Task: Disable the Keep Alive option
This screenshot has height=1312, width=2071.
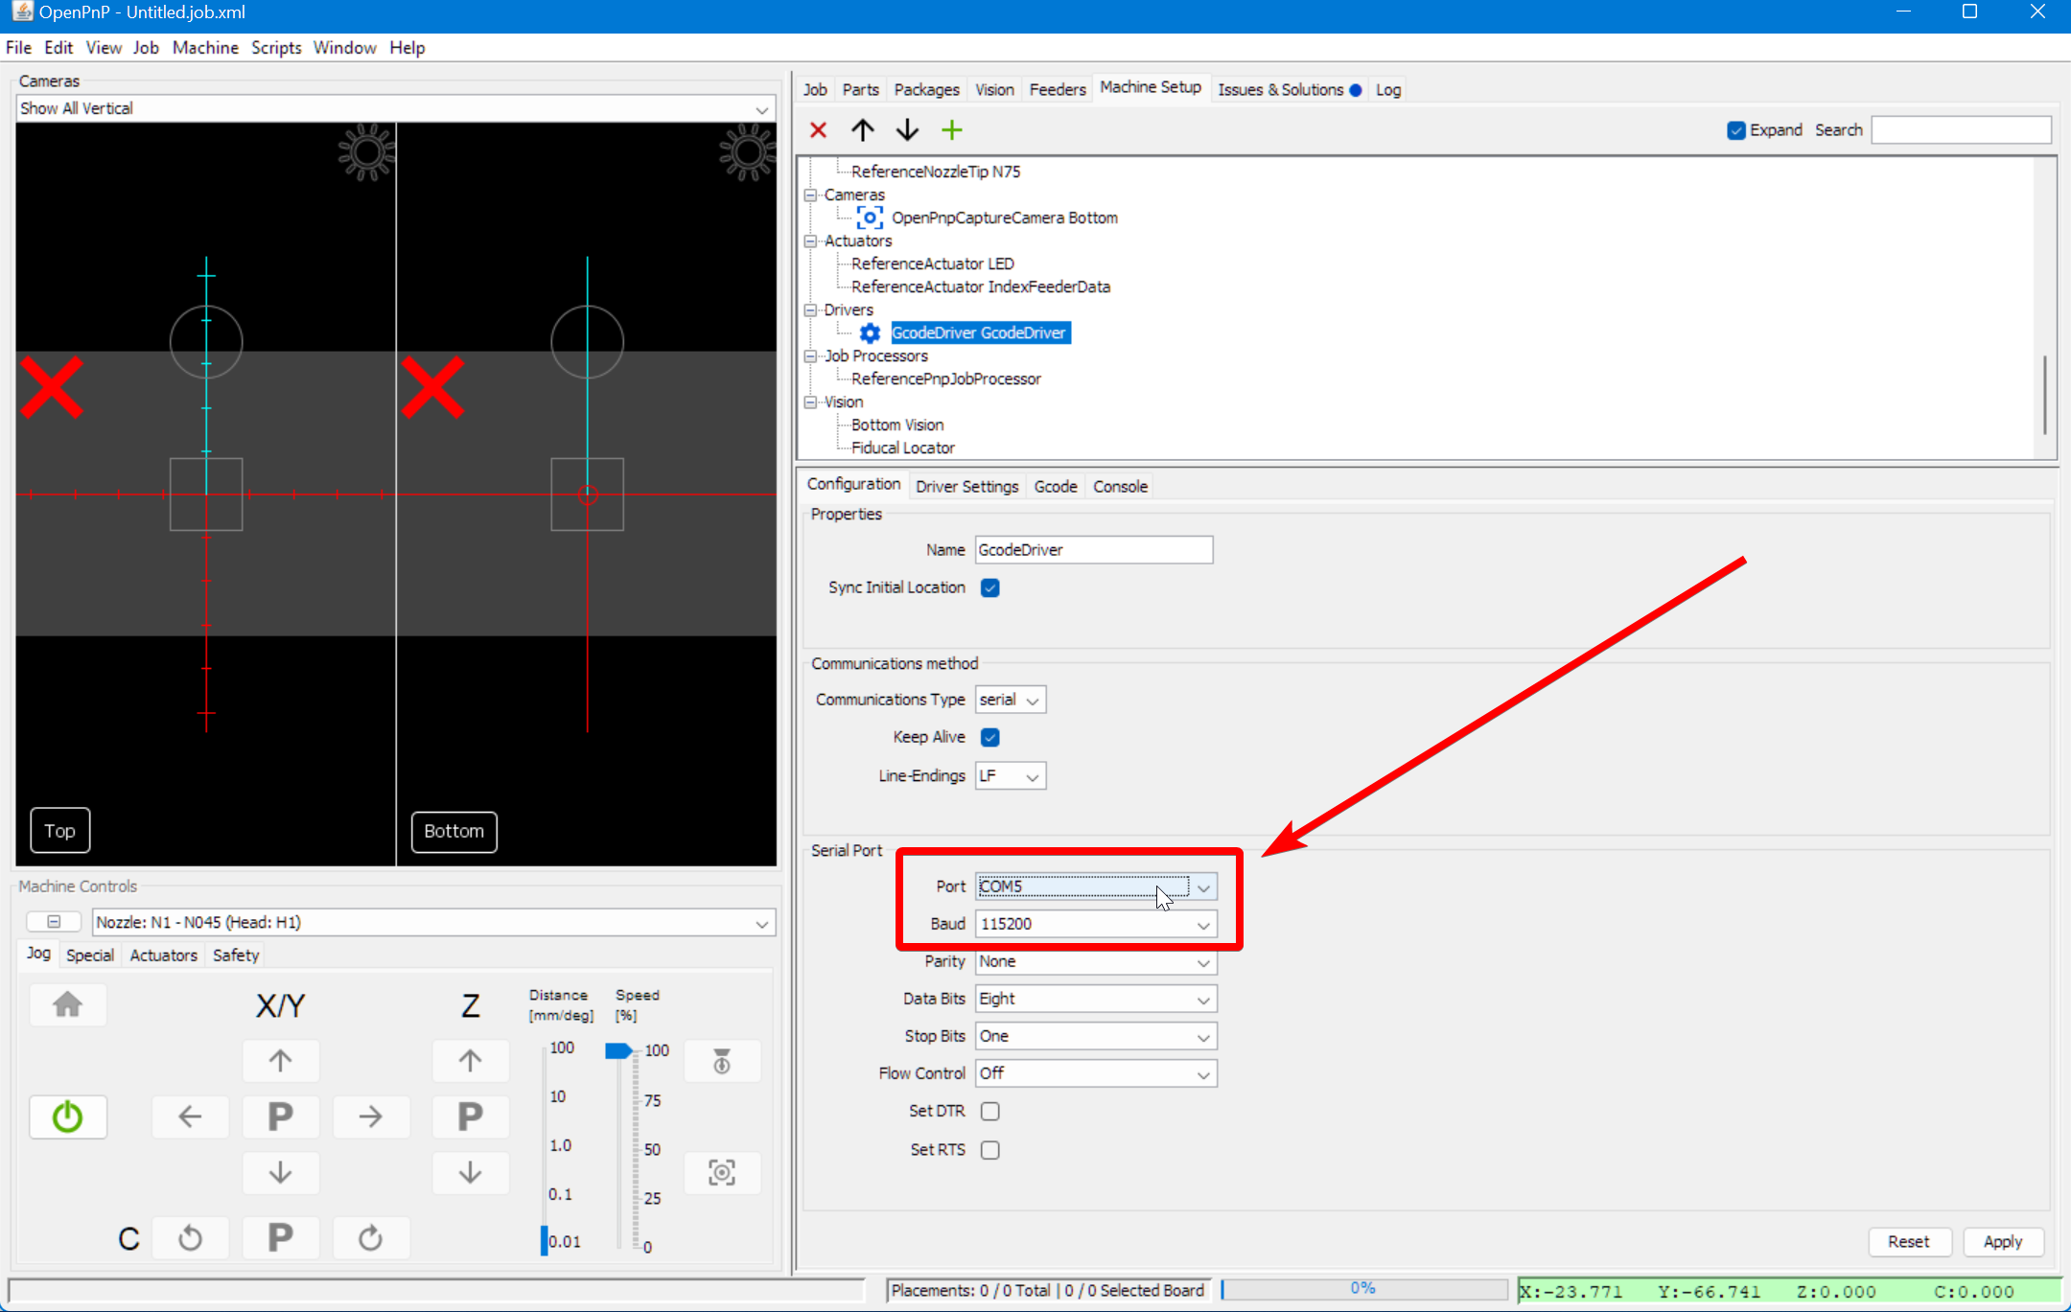Action: pos(989,737)
